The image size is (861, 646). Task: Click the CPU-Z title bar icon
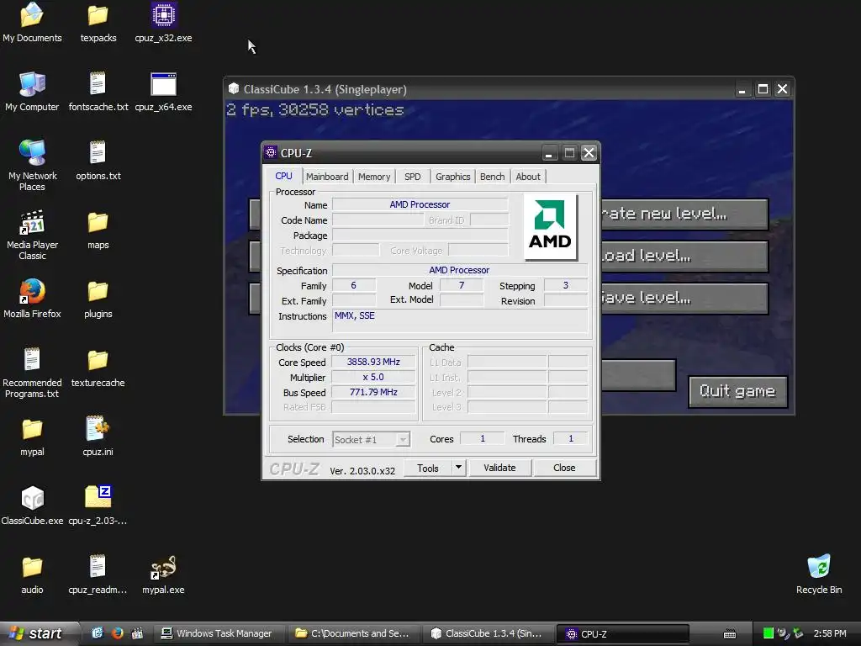(270, 152)
